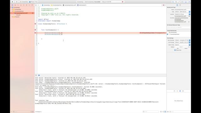Show the Version editor
The image size is (201, 113).
179,2
